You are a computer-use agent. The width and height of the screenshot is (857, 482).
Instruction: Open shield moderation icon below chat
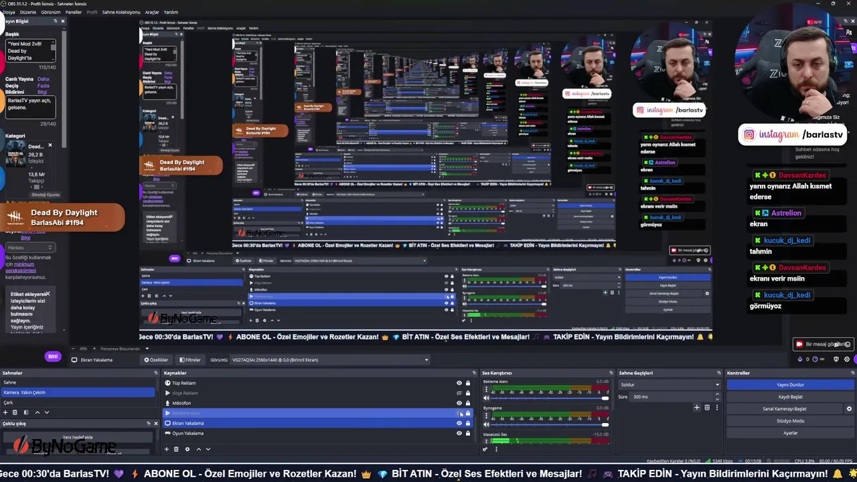[x=836, y=359]
